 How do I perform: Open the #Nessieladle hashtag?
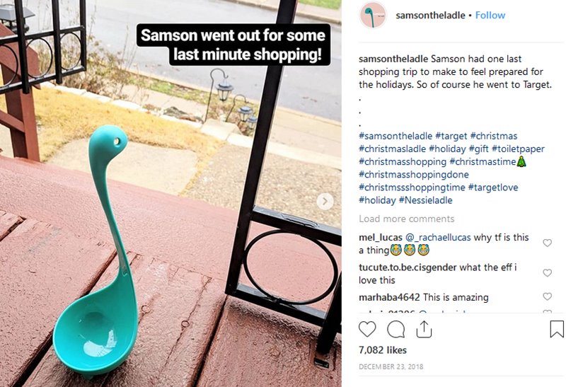pyautogui.click(x=425, y=200)
